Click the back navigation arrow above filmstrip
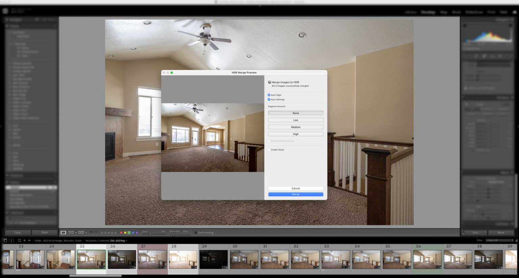The height and width of the screenshot is (278, 519). [x=24, y=241]
